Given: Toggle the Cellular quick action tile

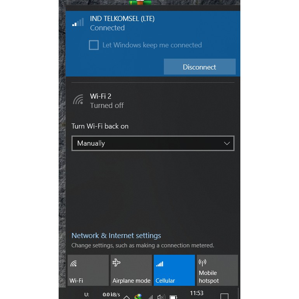Looking at the screenshot, I should [174, 270].
